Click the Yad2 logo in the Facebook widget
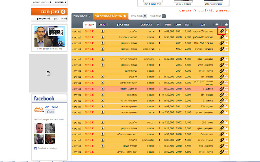Screen dimensions: 260x162 [x=39, y=110]
